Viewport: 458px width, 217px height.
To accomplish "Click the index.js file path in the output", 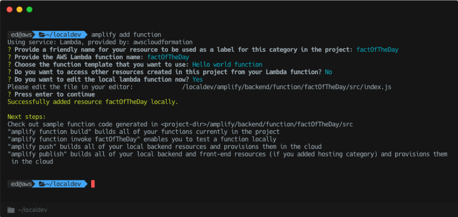I will click(286, 87).
